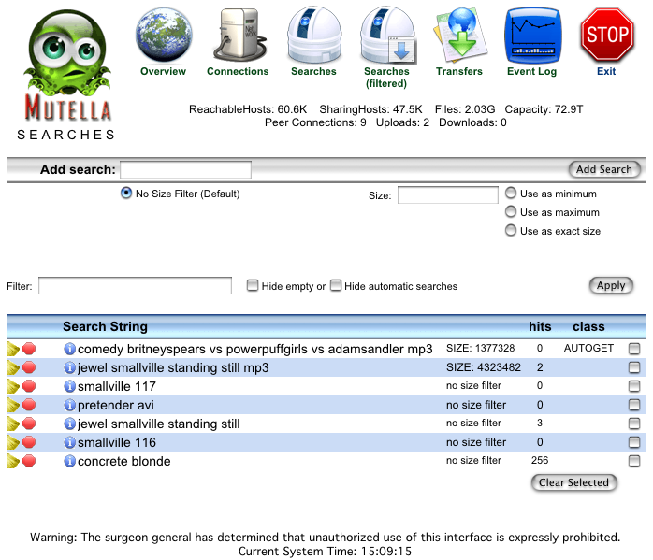Check the box for concrete blonde row

634,461
